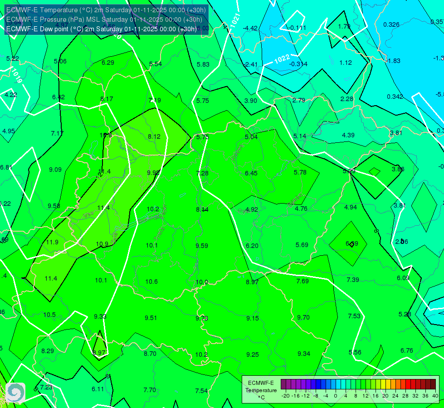Click the 9.15 temperature value
444x408 pixels.
click(253, 319)
